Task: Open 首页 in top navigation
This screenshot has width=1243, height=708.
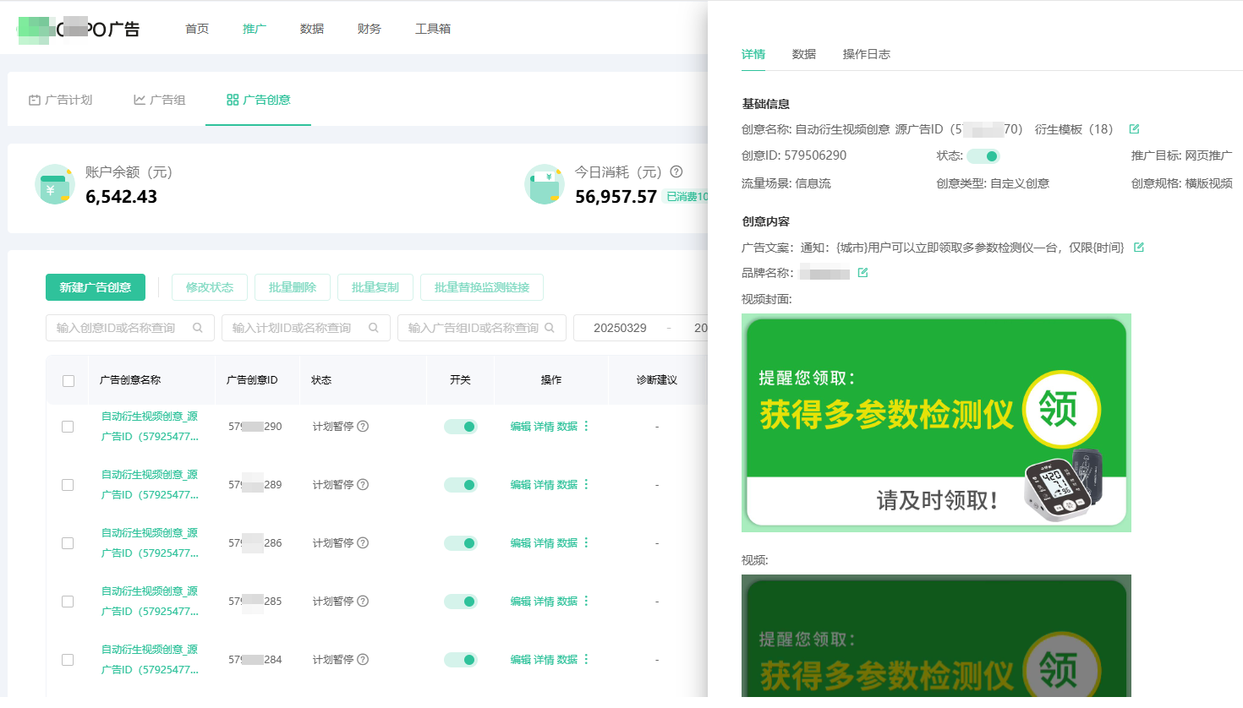Action: [197, 29]
